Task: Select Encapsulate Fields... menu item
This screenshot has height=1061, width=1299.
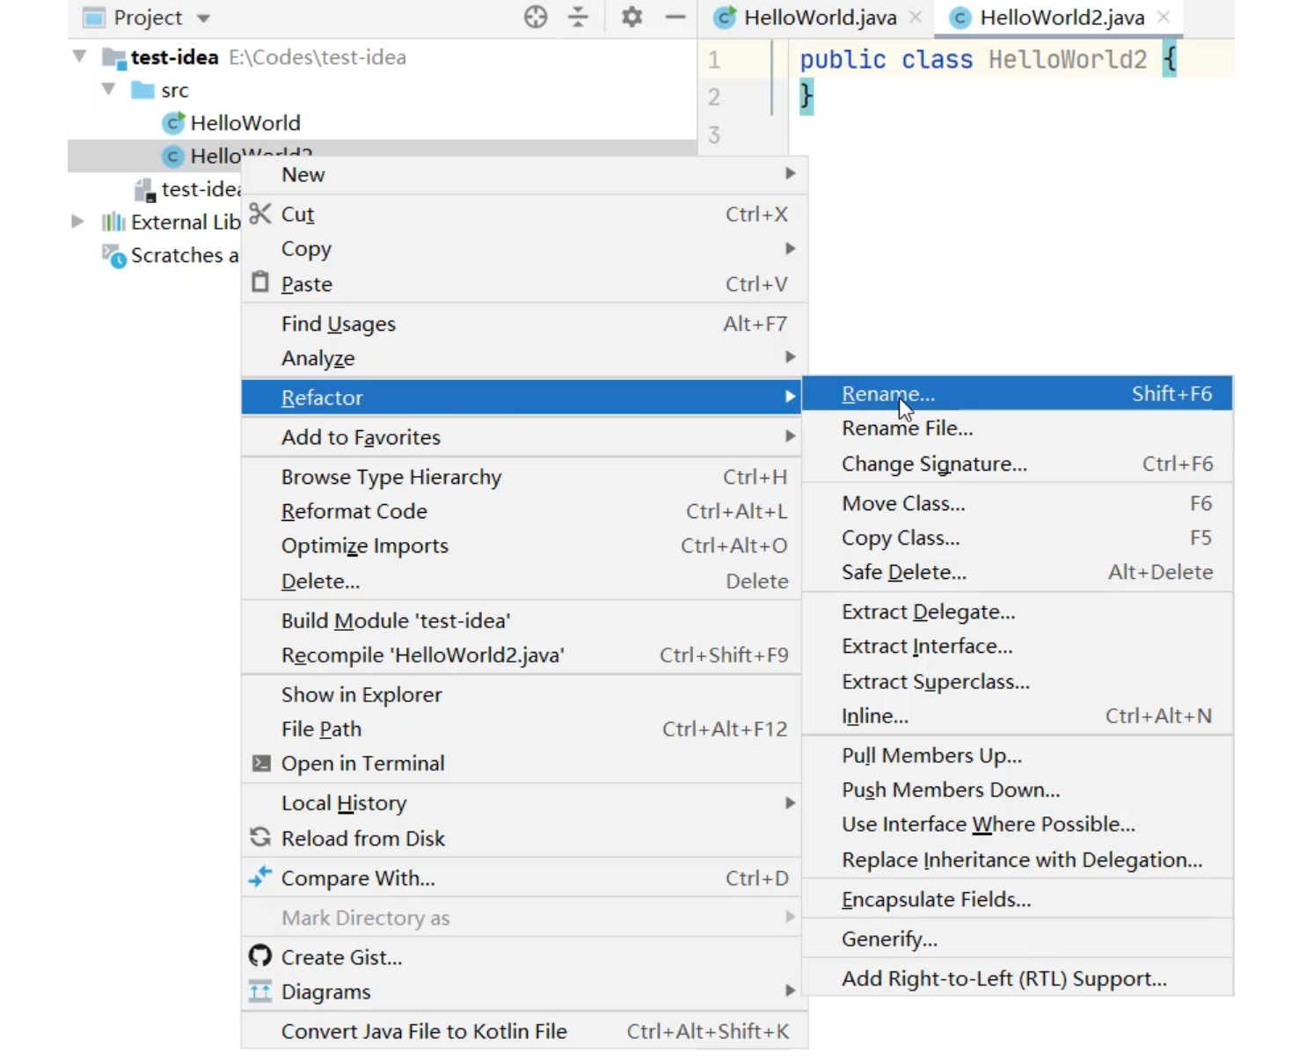Action: pyautogui.click(x=1018, y=899)
